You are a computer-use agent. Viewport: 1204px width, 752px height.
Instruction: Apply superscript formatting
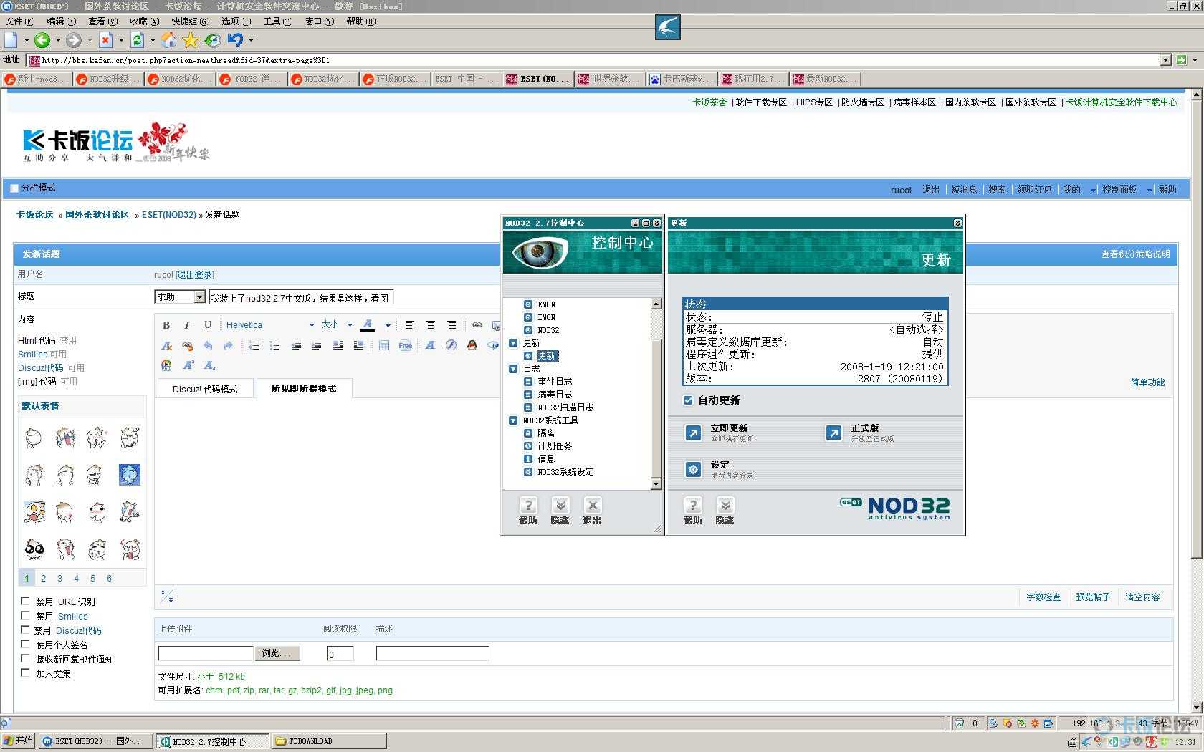(x=188, y=365)
